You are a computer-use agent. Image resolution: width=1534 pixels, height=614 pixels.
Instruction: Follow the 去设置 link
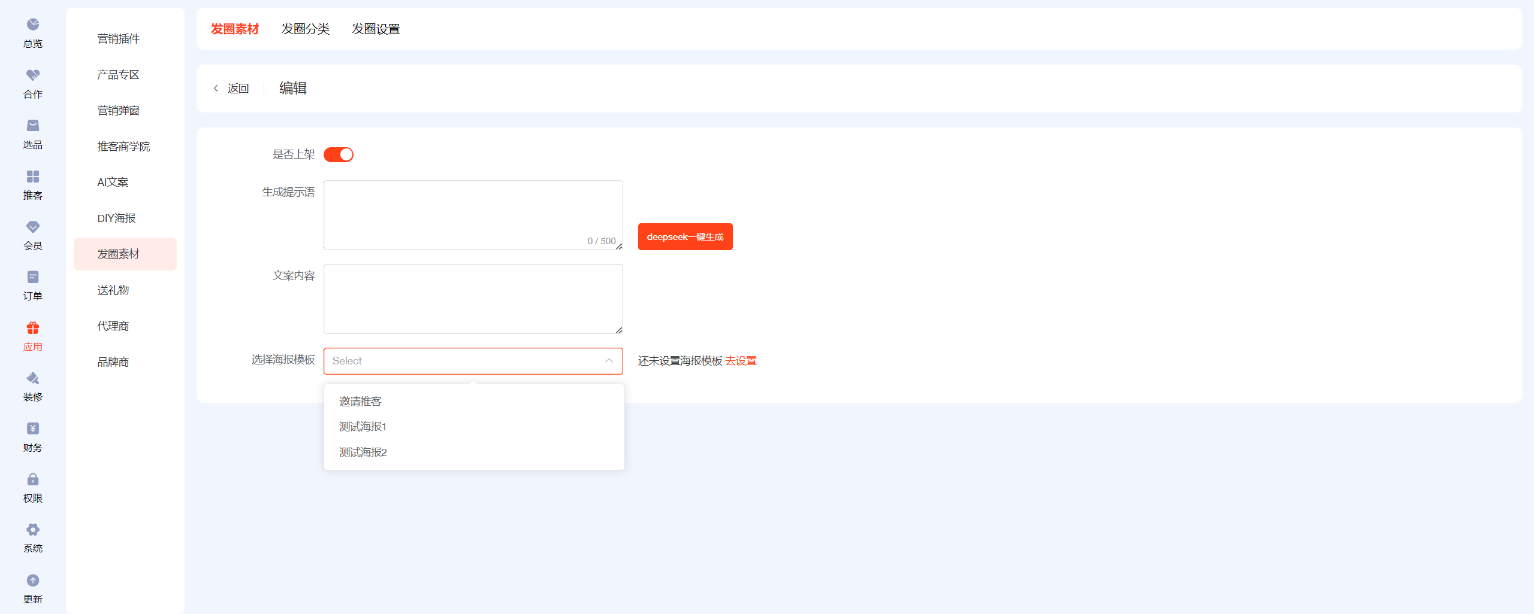pos(741,361)
